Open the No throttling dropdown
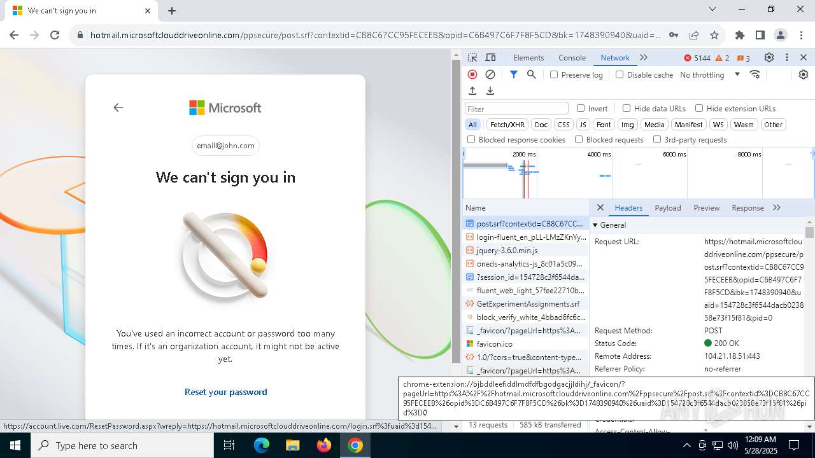The width and height of the screenshot is (815, 458). pyautogui.click(x=710, y=74)
